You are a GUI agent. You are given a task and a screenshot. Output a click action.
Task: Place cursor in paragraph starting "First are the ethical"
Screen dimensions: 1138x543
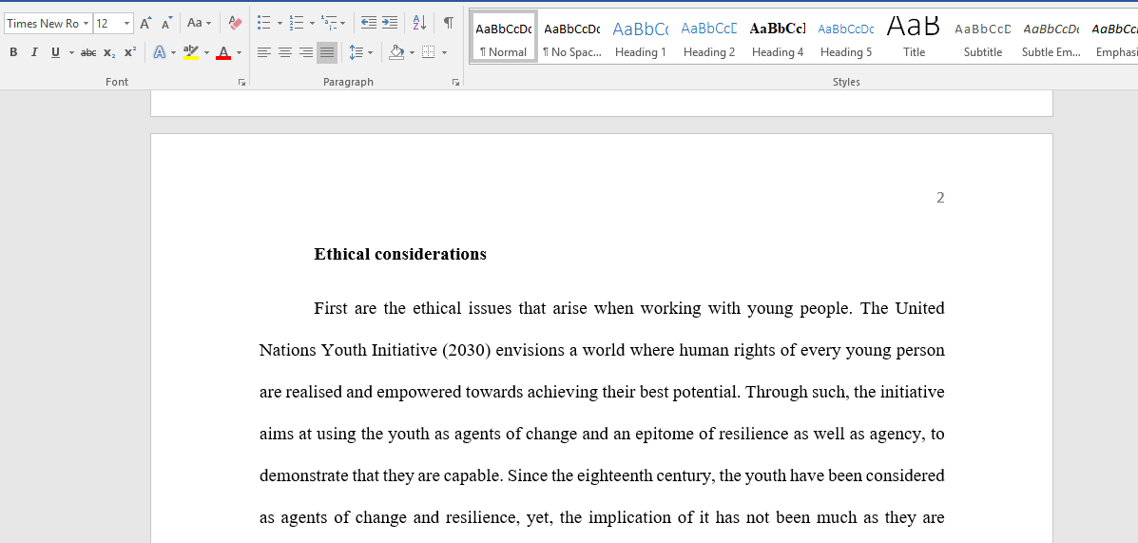coord(602,413)
